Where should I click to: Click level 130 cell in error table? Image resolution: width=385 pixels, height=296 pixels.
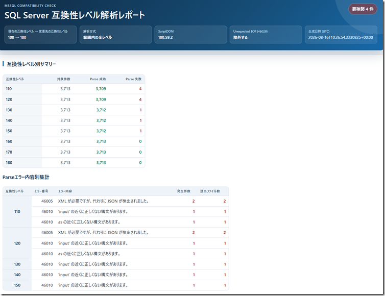tap(17, 264)
